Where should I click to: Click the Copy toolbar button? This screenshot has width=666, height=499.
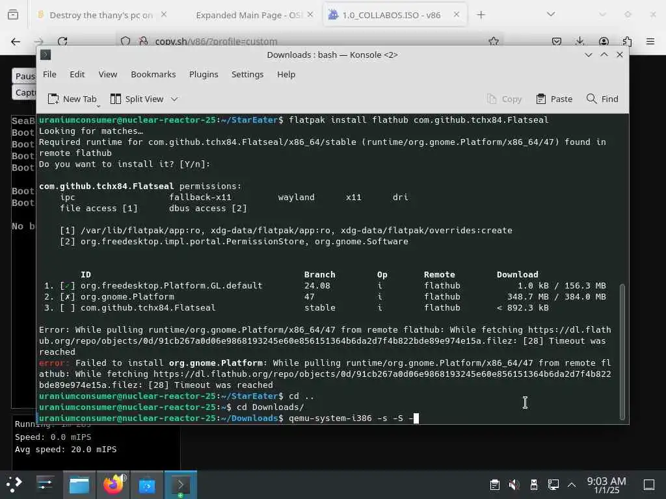pyautogui.click(x=504, y=99)
